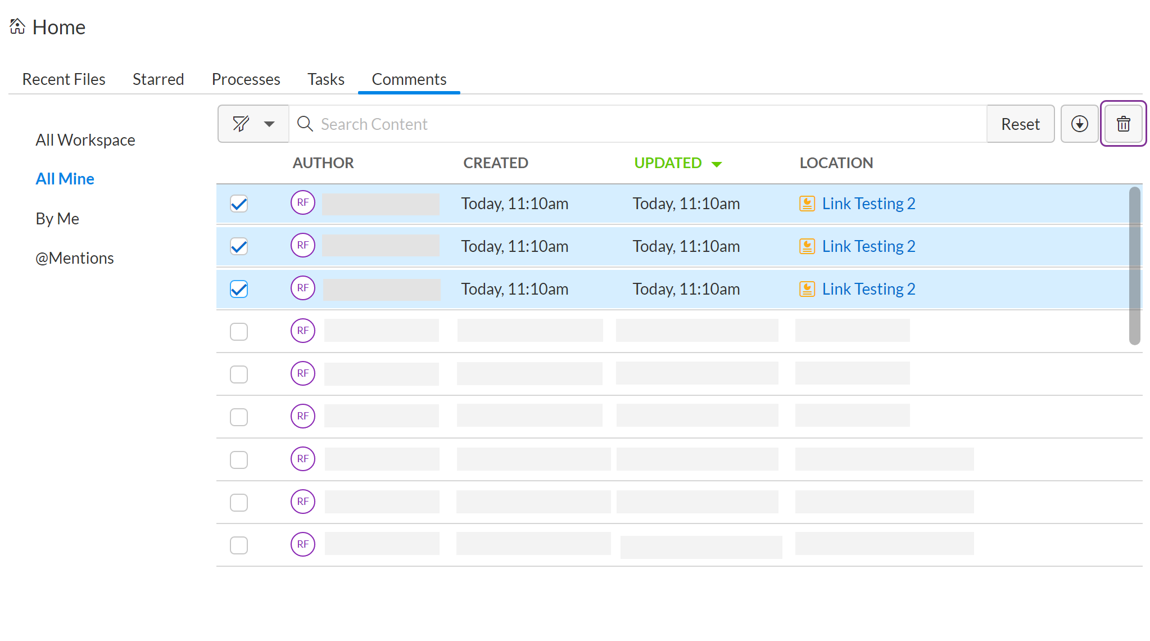Click the trash delete icon
The height and width of the screenshot is (641, 1150).
coord(1123,124)
